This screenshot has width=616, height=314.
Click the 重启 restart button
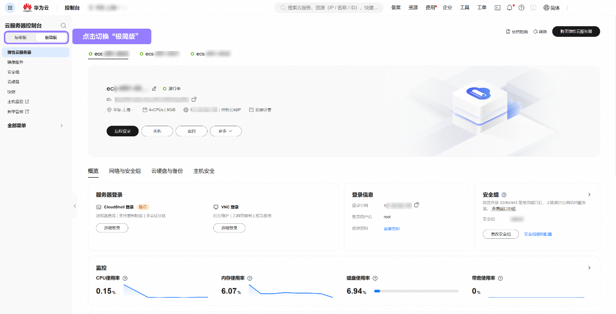point(191,131)
